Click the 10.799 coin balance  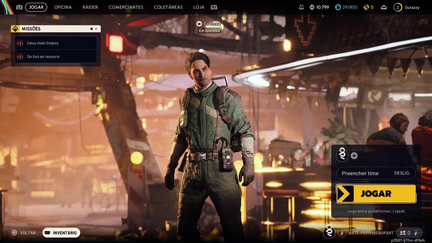tap(323, 7)
